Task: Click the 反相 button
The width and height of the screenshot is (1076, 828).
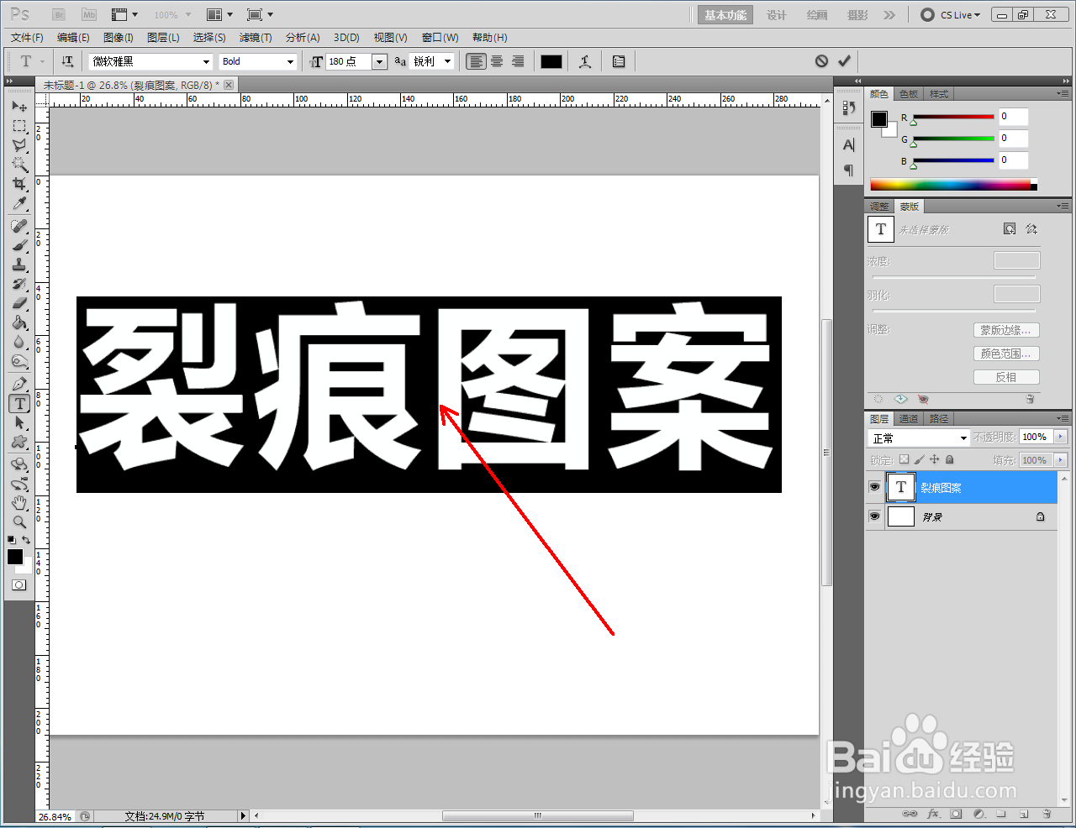Action: click(1006, 376)
